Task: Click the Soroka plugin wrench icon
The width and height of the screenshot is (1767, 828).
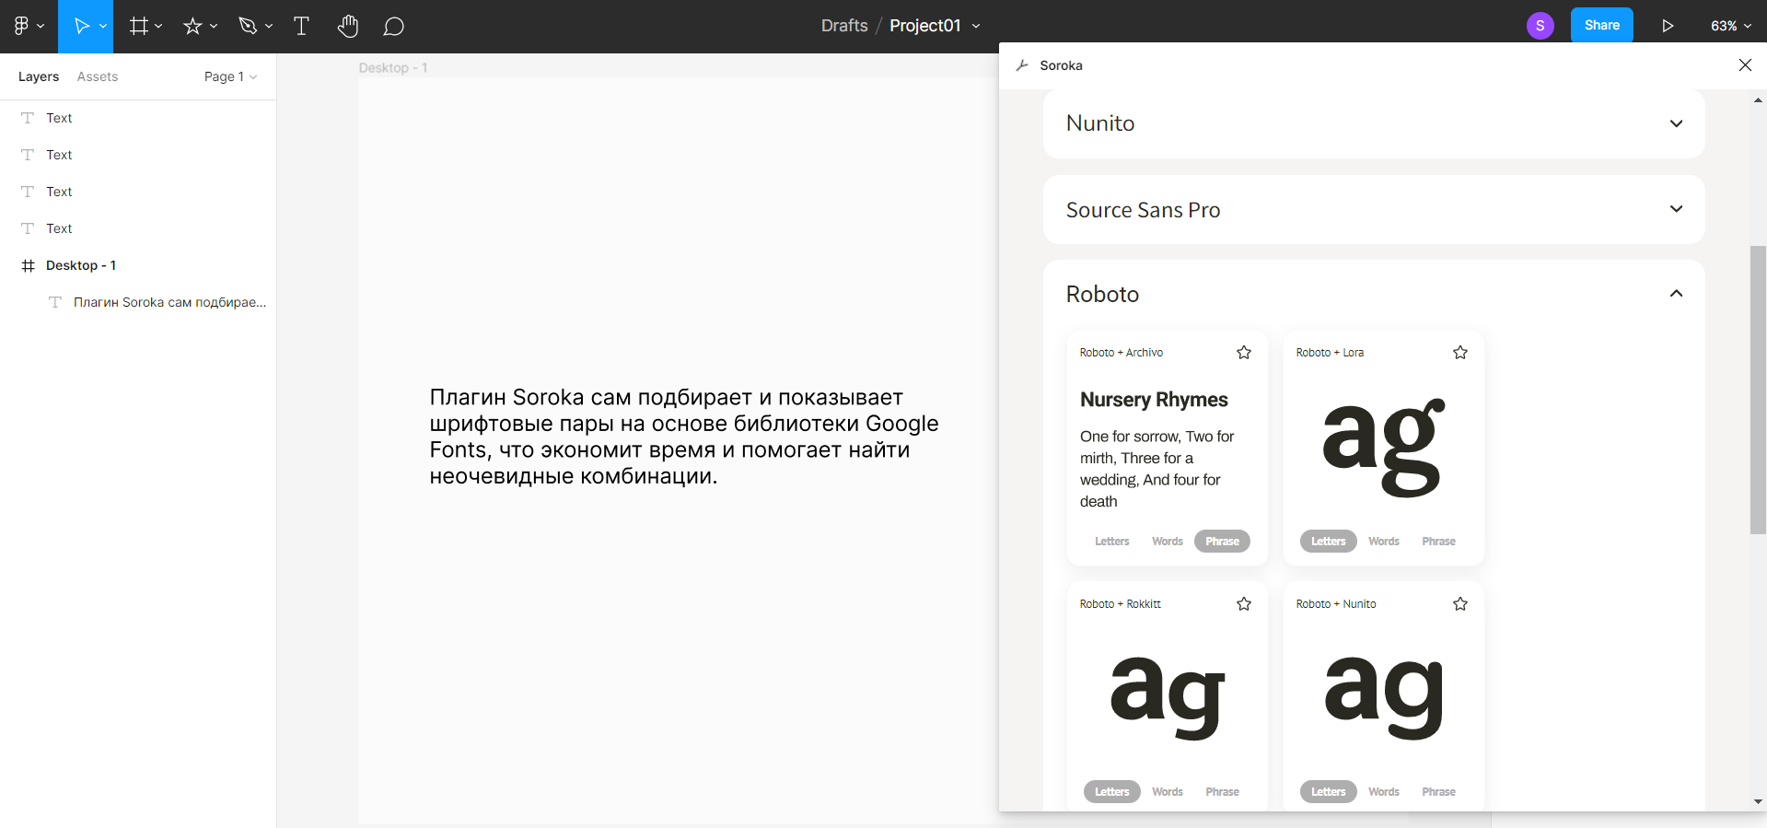Action: pyautogui.click(x=1022, y=65)
